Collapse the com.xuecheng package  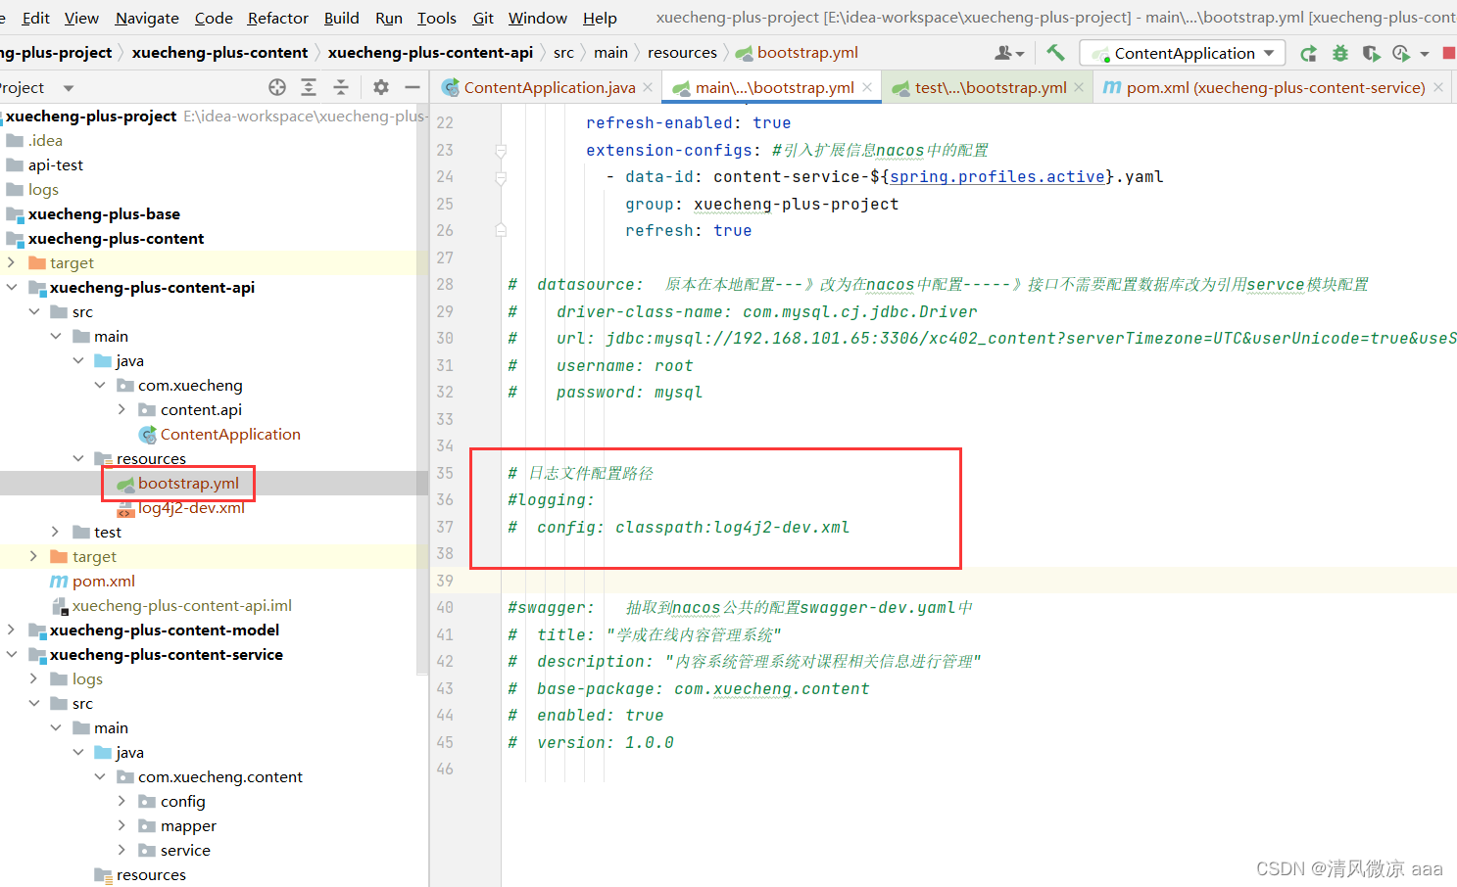100,385
